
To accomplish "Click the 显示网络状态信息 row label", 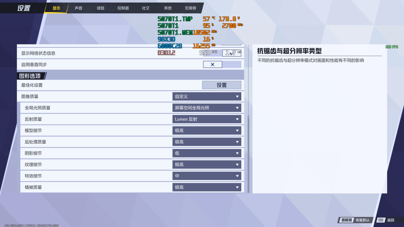I will click(x=38, y=53).
